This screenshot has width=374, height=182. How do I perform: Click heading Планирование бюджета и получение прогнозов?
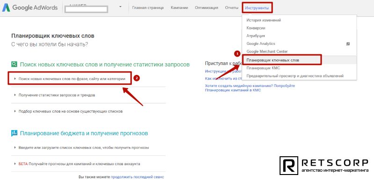pyautogui.click(x=84, y=133)
